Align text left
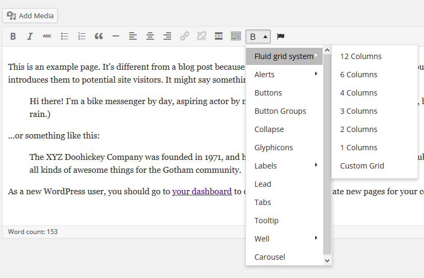Screen dimensions: 424x278 [133, 36]
